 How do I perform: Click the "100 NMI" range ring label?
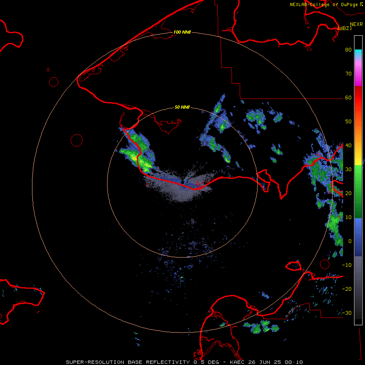pyautogui.click(x=182, y=32)
